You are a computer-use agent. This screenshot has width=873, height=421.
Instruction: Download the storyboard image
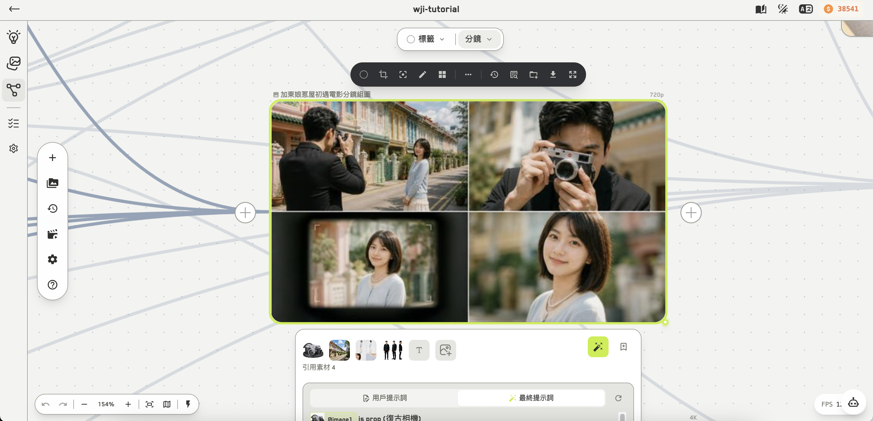click(x=553, y=74)
